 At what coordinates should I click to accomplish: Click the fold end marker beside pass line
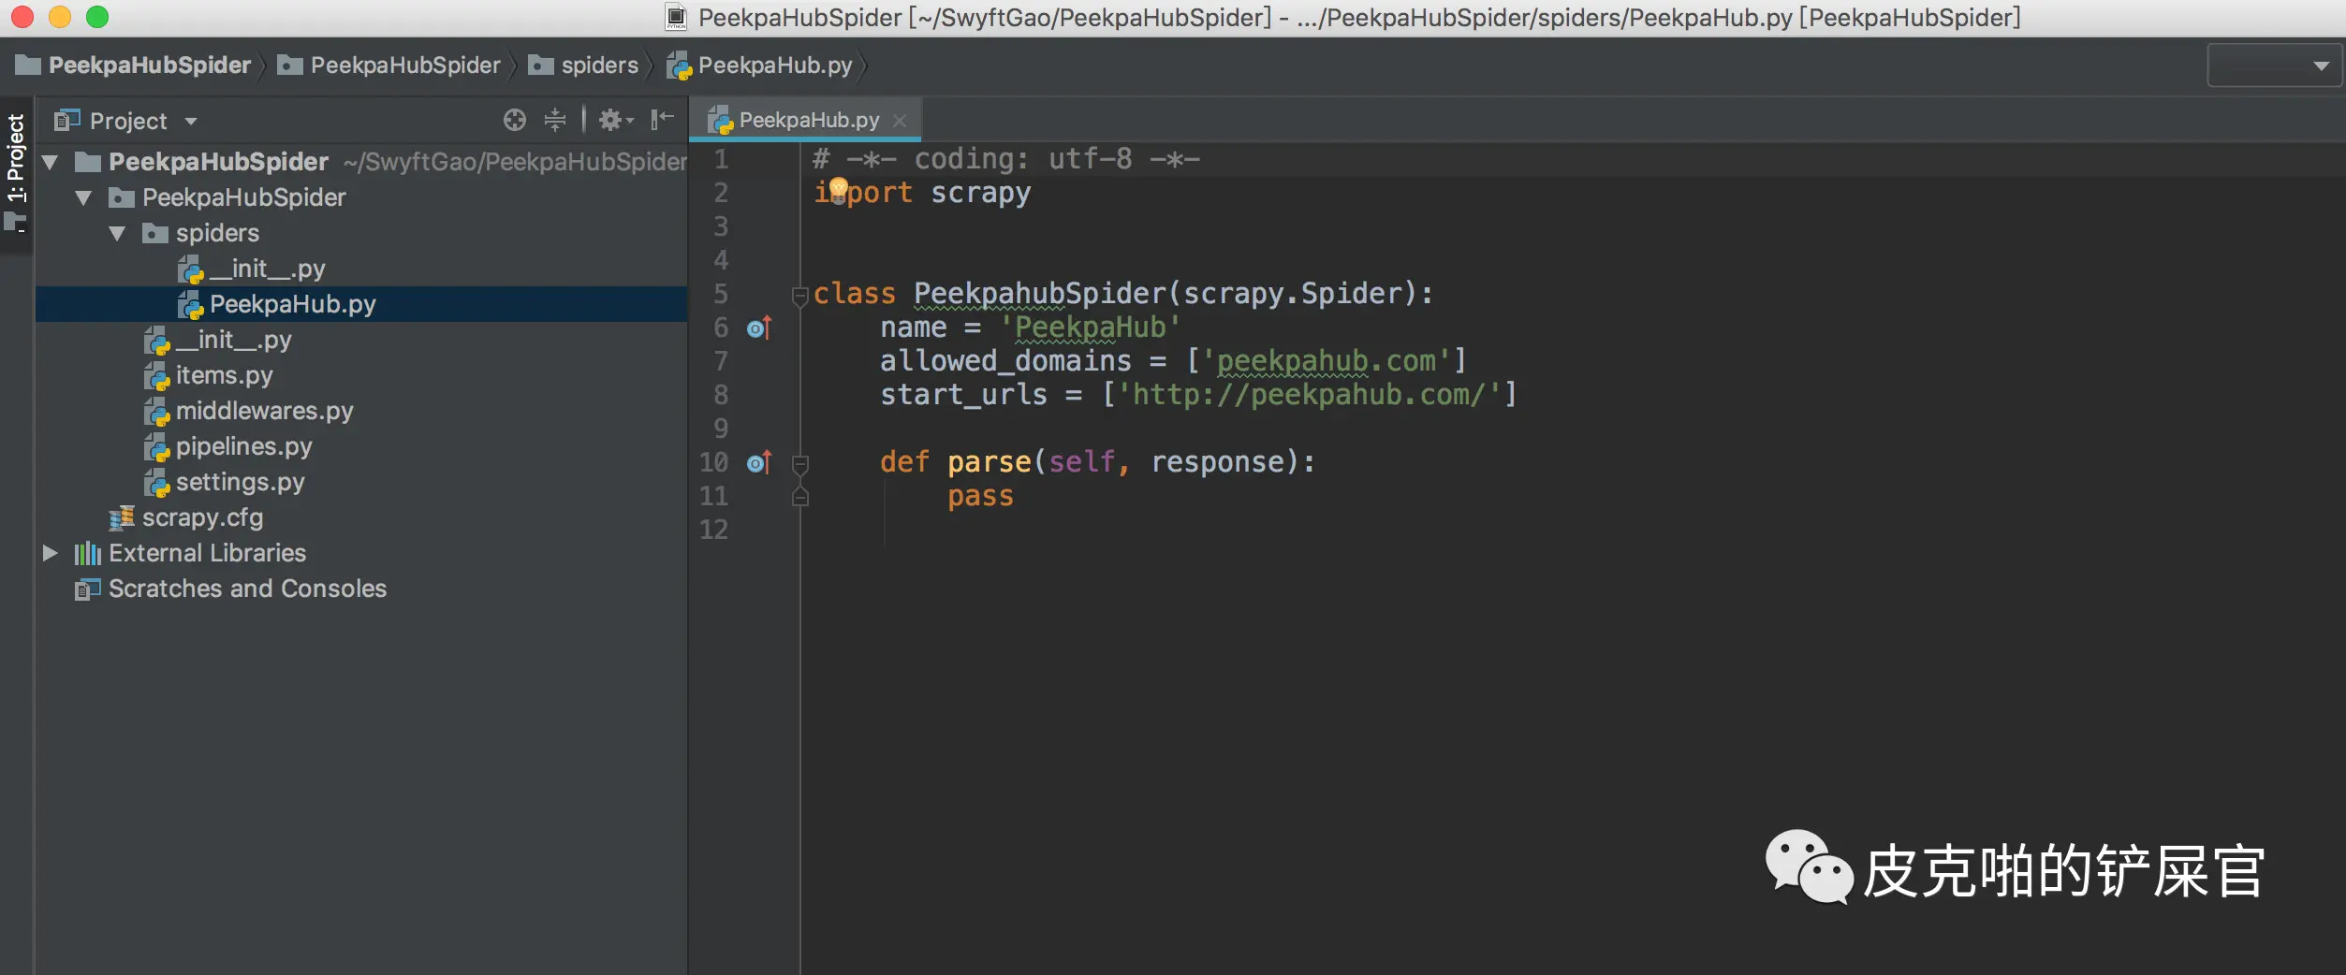799,497
